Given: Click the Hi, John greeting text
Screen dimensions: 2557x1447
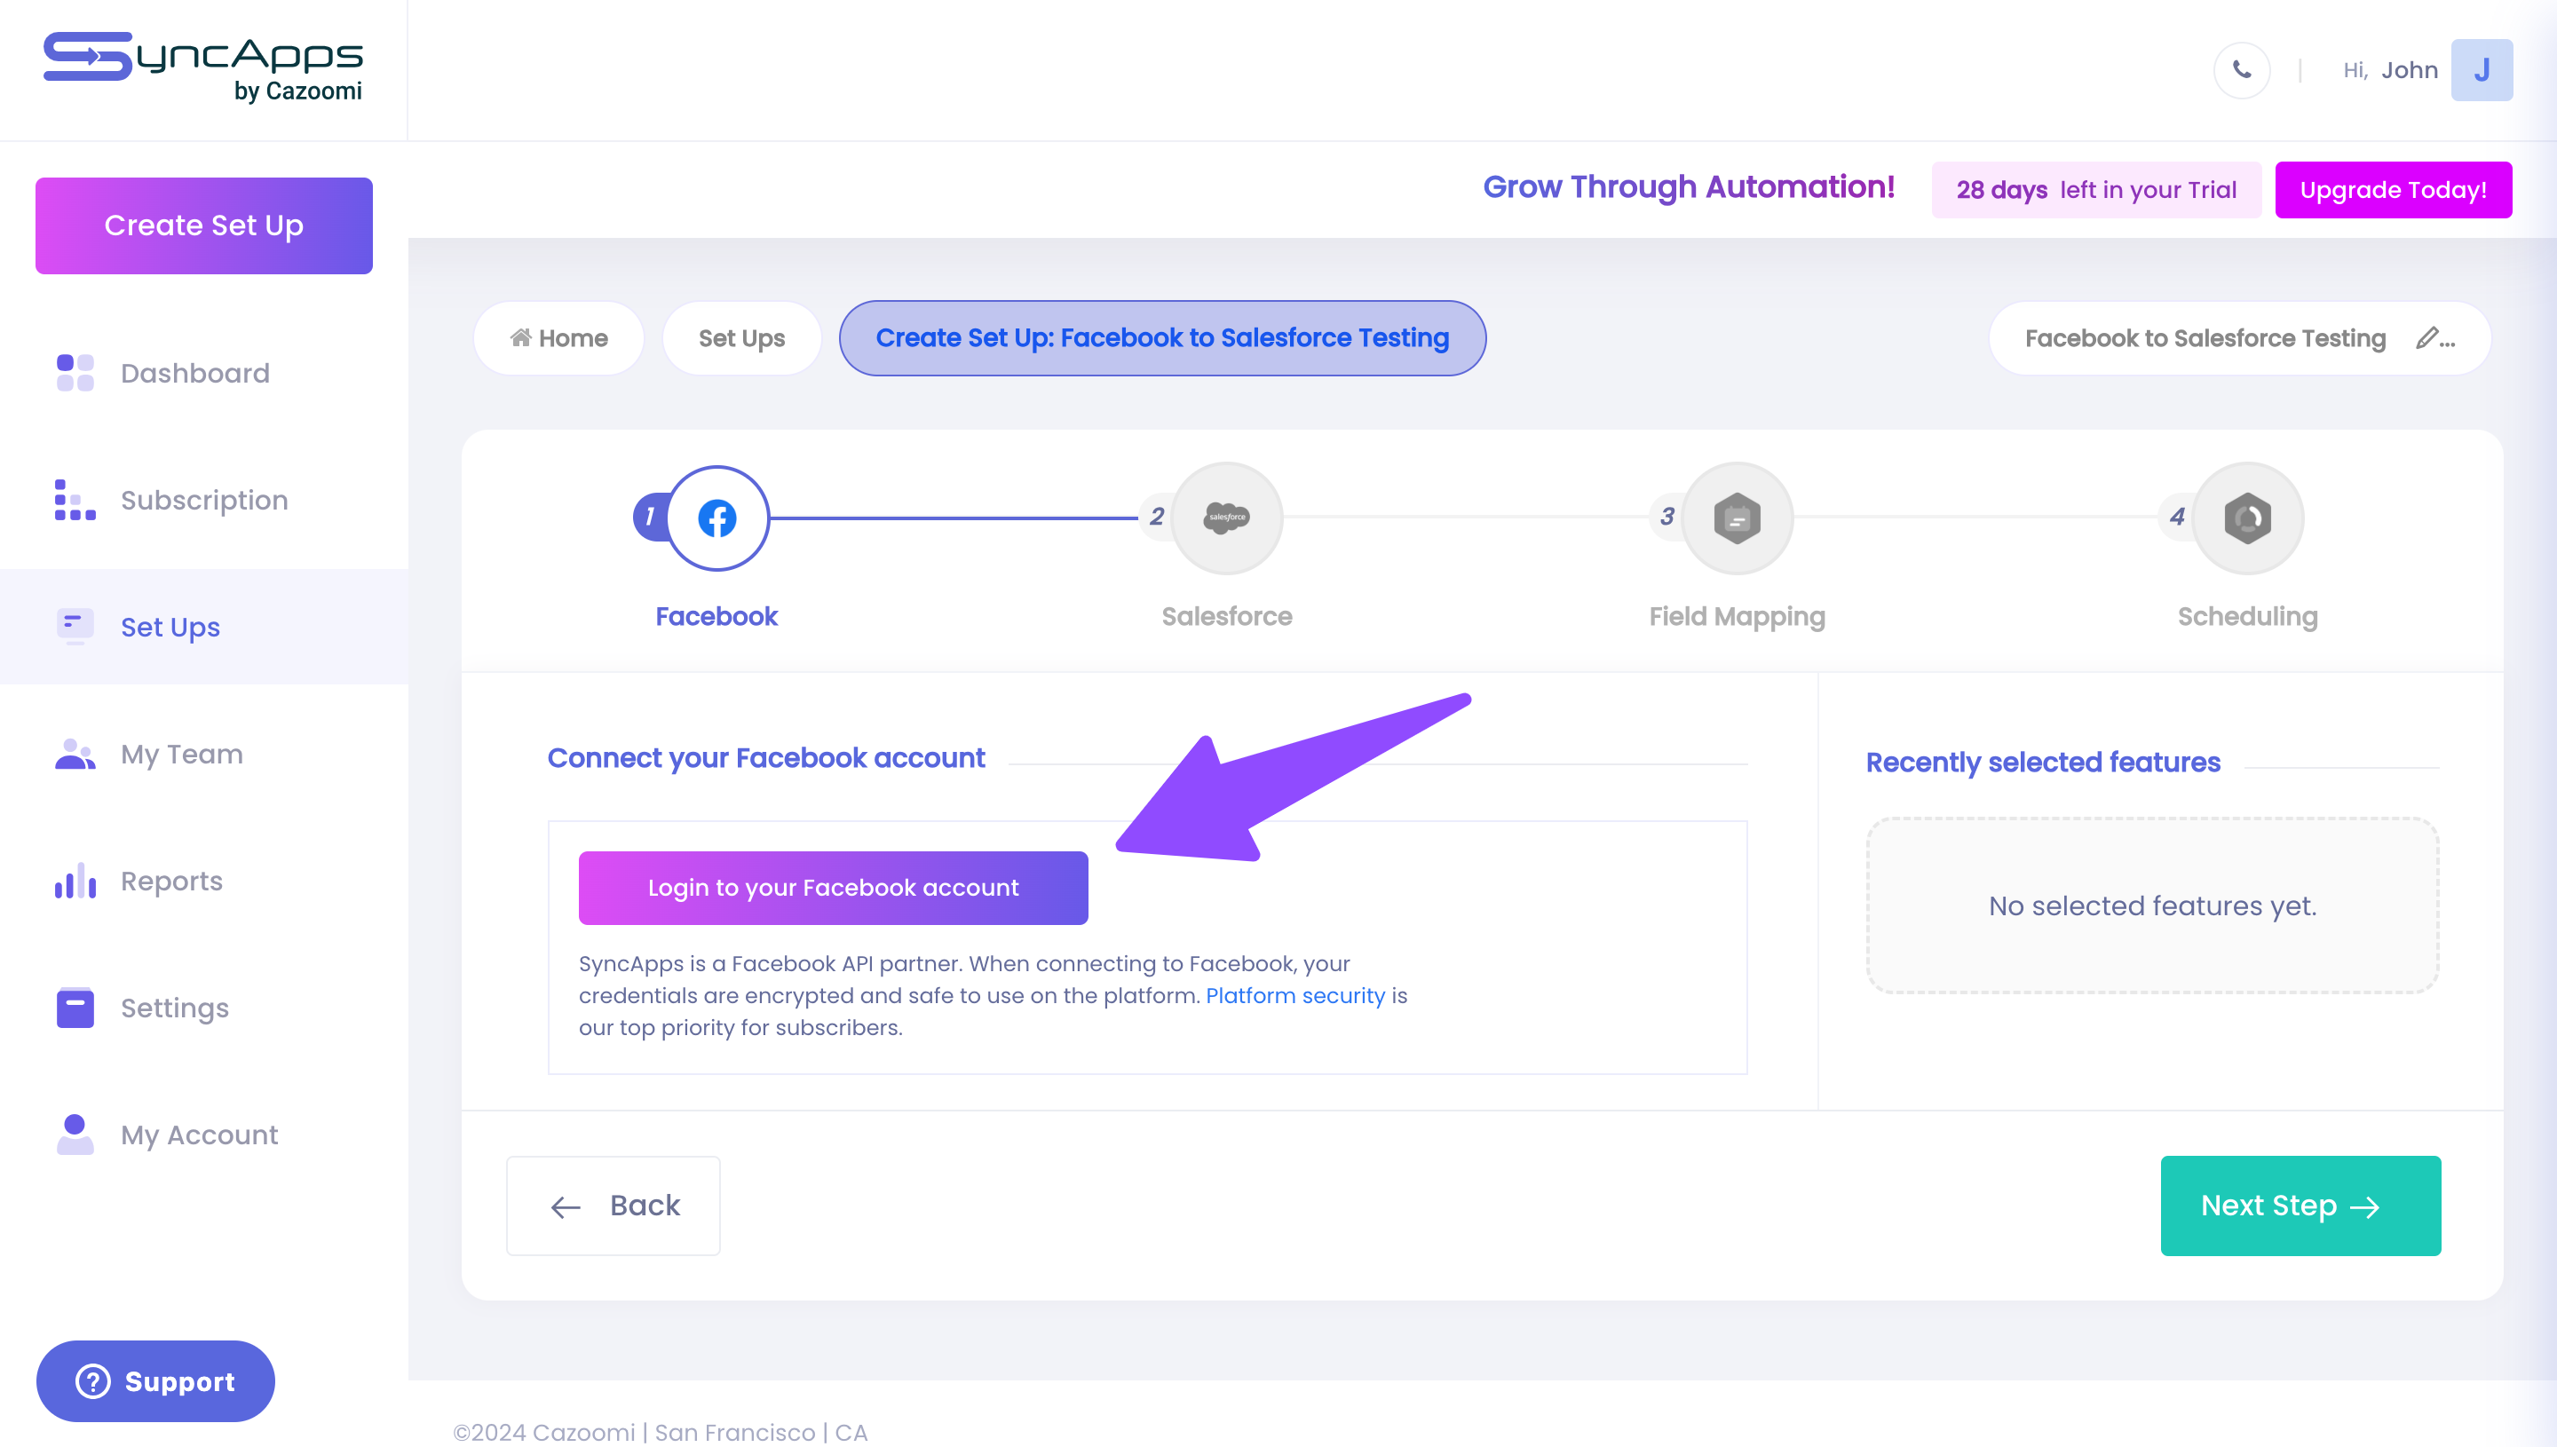Looking at the screenshot, I should [2390, 69].
